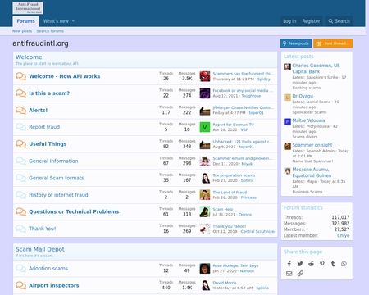Open the History of internet fraud forum
The width and height of the screenshot is (369, 295).
[x=58, y=195]
